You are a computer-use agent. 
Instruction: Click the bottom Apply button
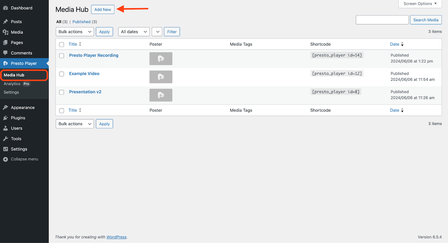click(x=104, y=124)
